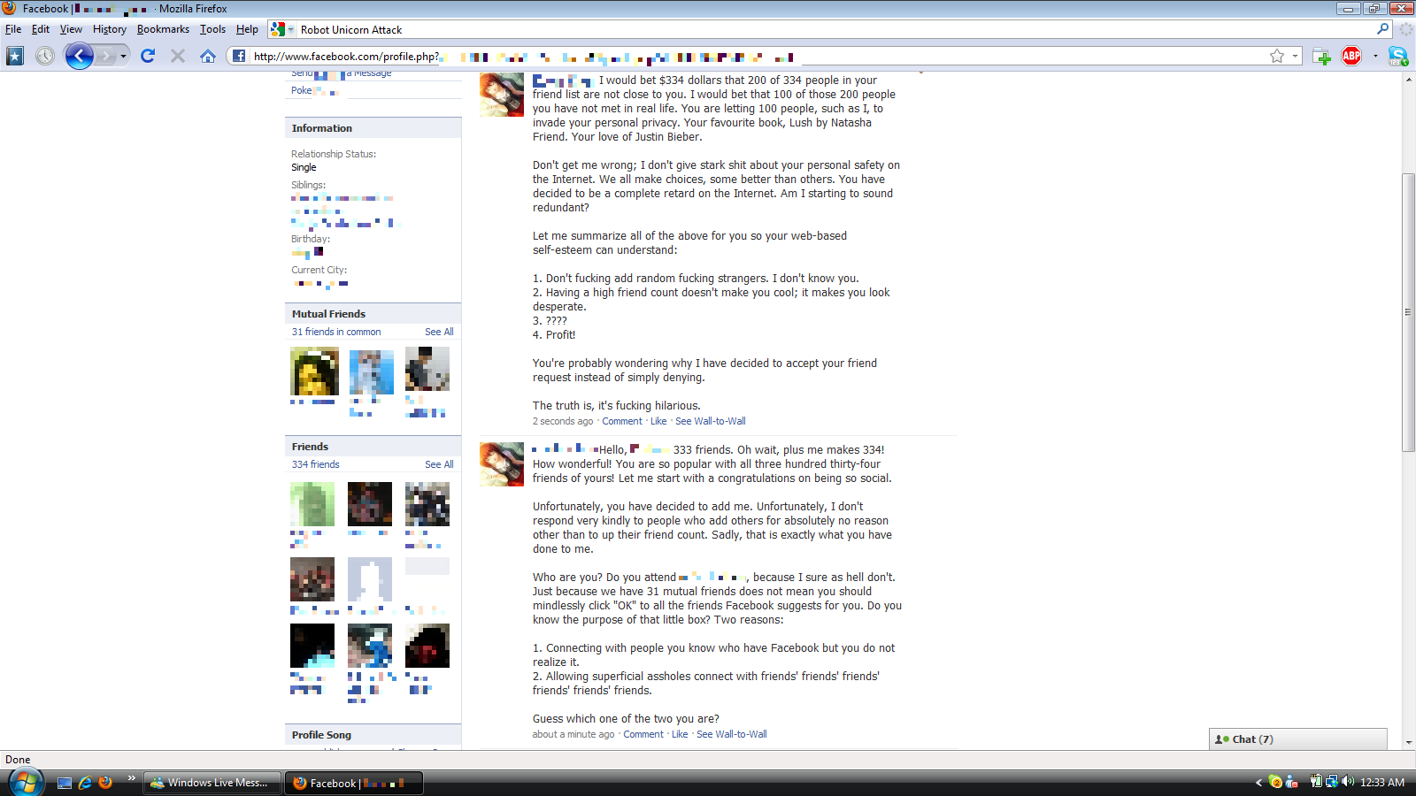
Task: Reload the current page
Action: tap(148, 56)
